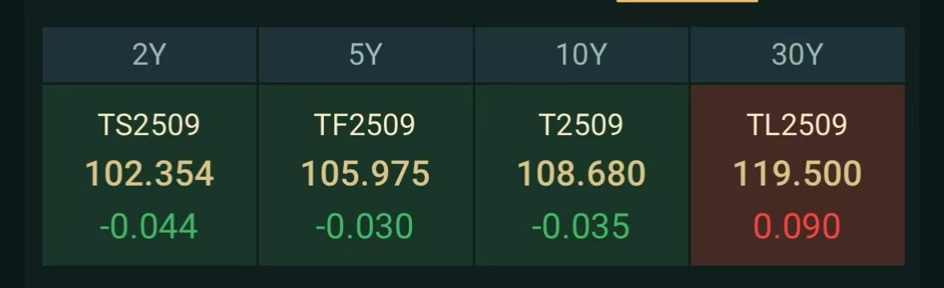Tap the -0.030 change value
The height and width of the screenshot is (288, 944).
click(364, 227)
